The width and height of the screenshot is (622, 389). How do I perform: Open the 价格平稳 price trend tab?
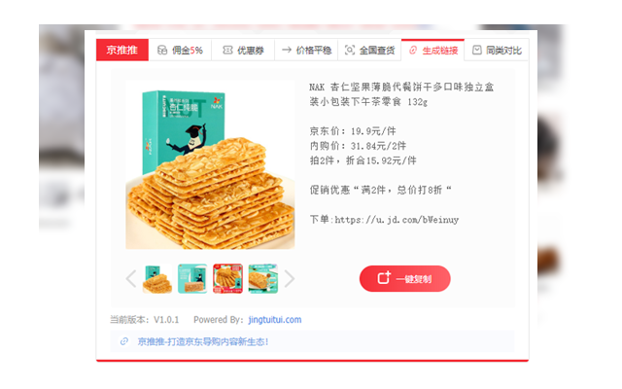(x=306, y=50)
